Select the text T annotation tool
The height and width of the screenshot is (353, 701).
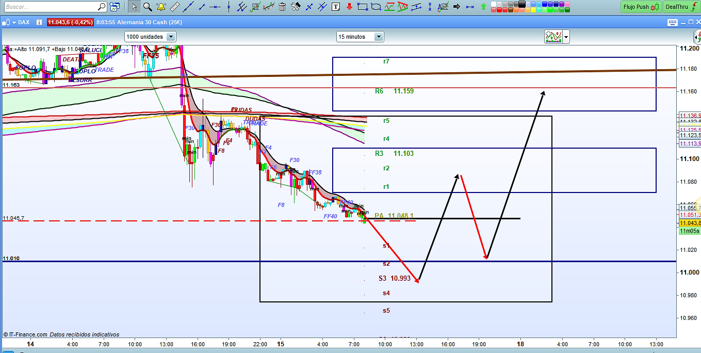[x=336, y=7]
